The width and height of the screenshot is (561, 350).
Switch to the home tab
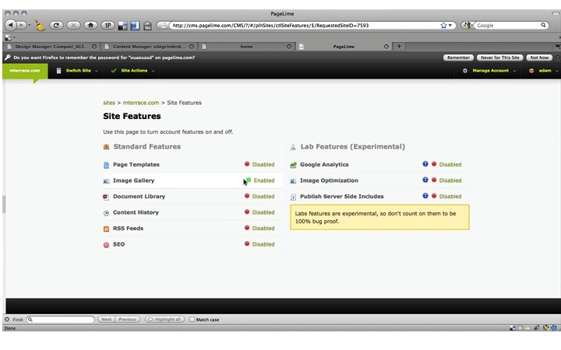pos(246,47)
